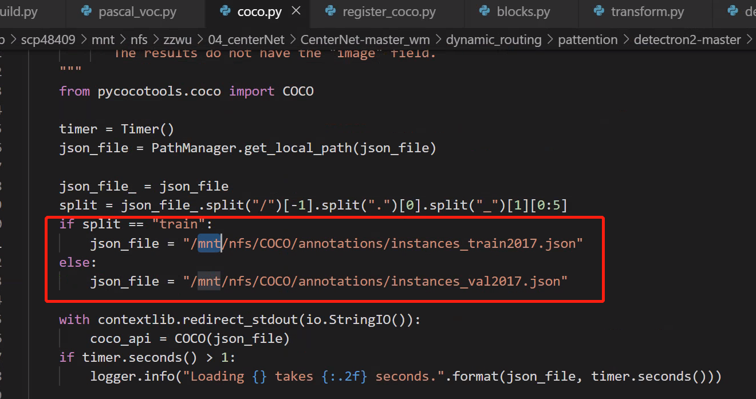Select scp48409 in the breadcrumb path
This screenshot has width=756, height=399.
coord(48,39)
